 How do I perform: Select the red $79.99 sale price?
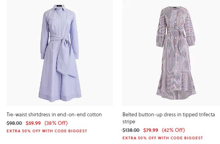pos(151,130)
